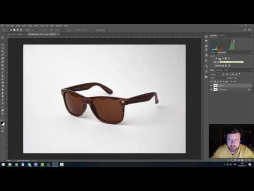Click the lock icon on Background layer

[249, 90]
